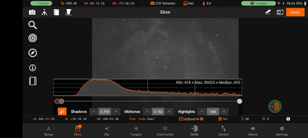Screen dimensions: 308x138
Task: Click the 1x1 binning indicator
Action: (x=223, y=119)
